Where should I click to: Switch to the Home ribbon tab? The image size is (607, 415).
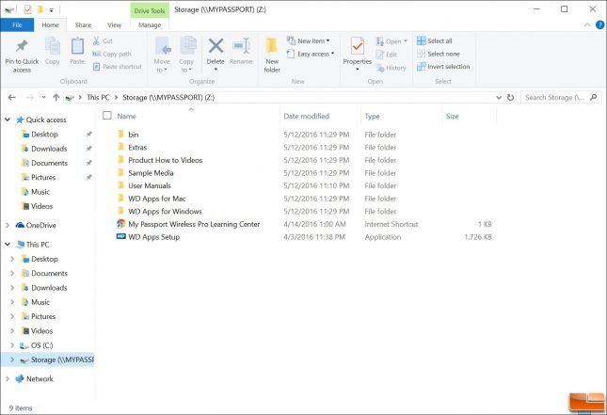click(x=50, y=24)
